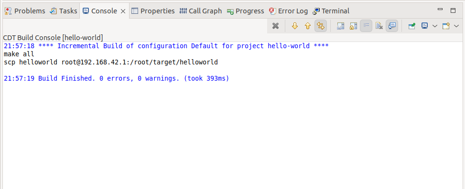Click the 'make all' console line
This screenshot has height=189, width=465.
(x=19, y=54)
